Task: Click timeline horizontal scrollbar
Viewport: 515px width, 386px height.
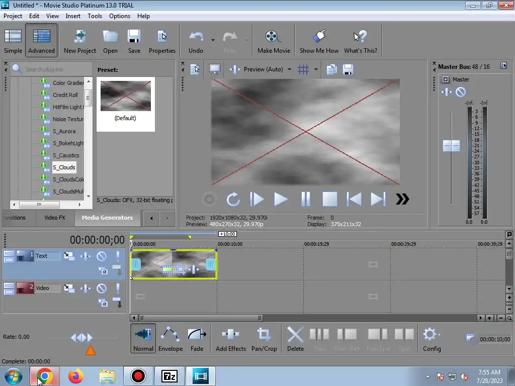Action: 200,318
